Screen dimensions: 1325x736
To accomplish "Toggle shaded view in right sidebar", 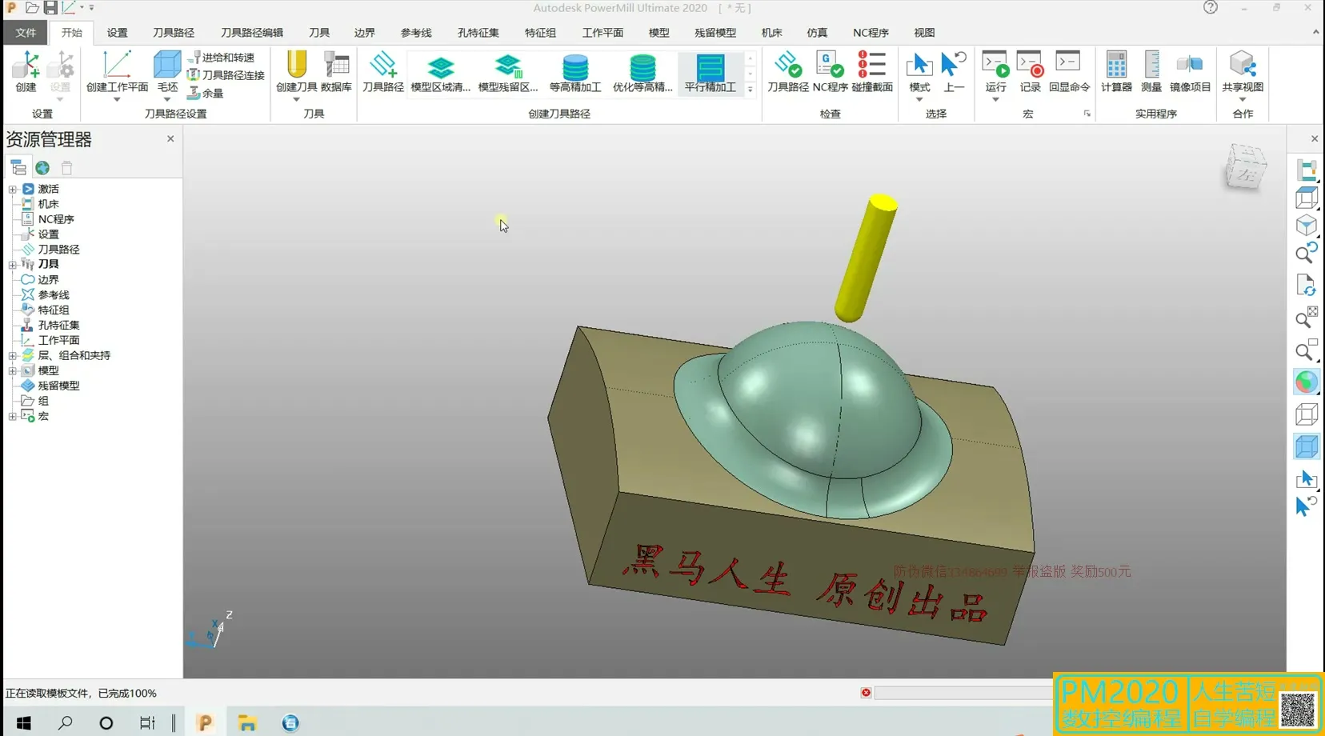I will tap(1307, 446).
